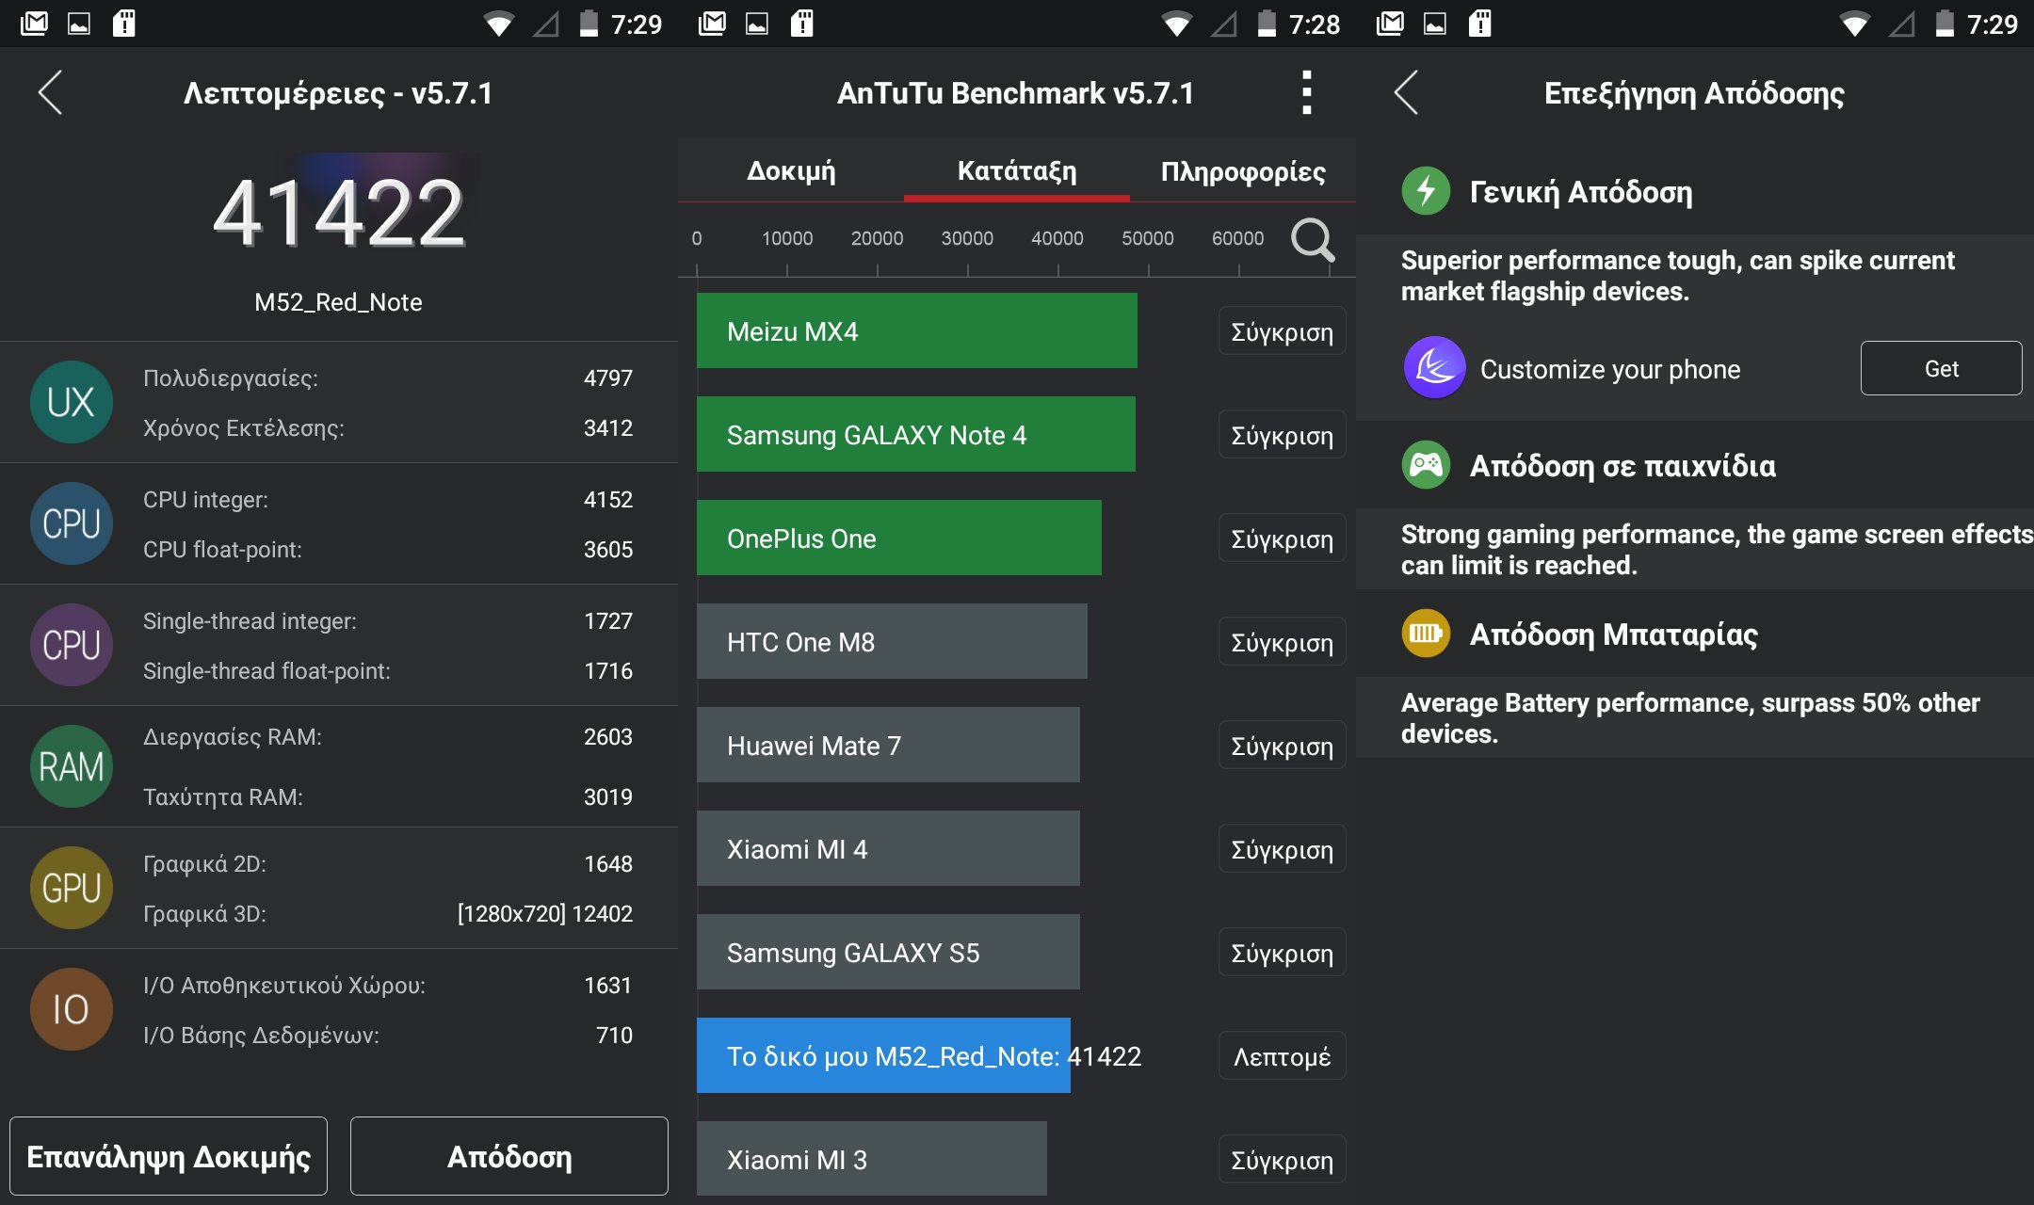2034x1205 pixels.
Task: Tap the UX score icon
Action: [x=72, y=402]
